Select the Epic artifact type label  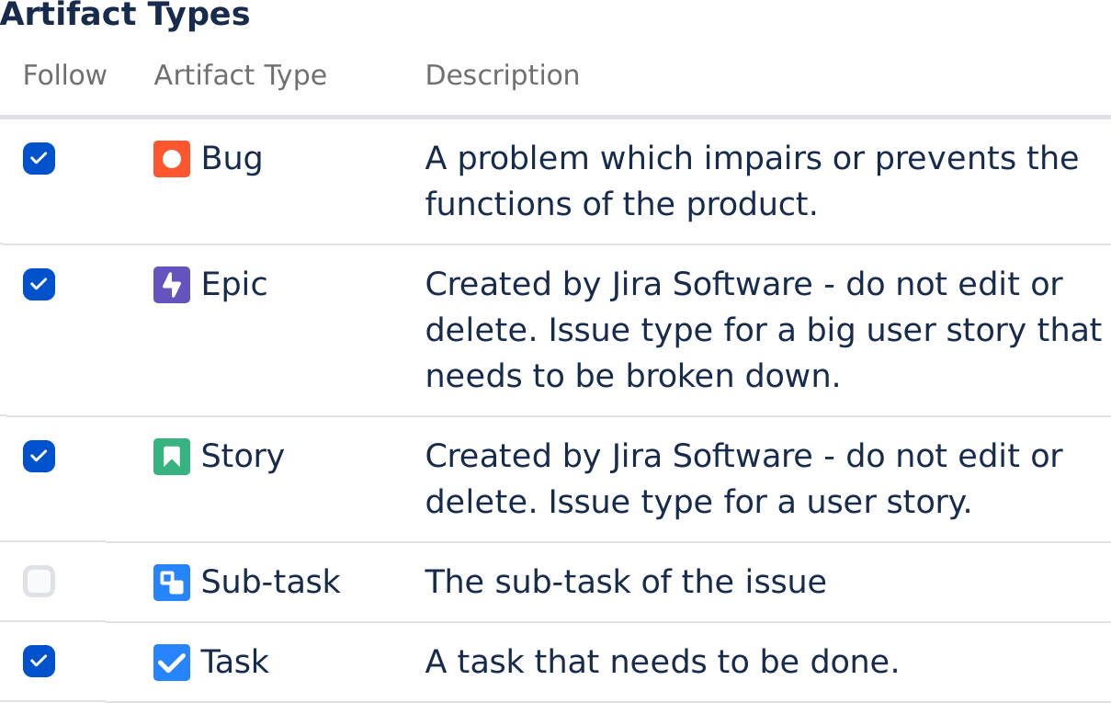pos(234,285)
